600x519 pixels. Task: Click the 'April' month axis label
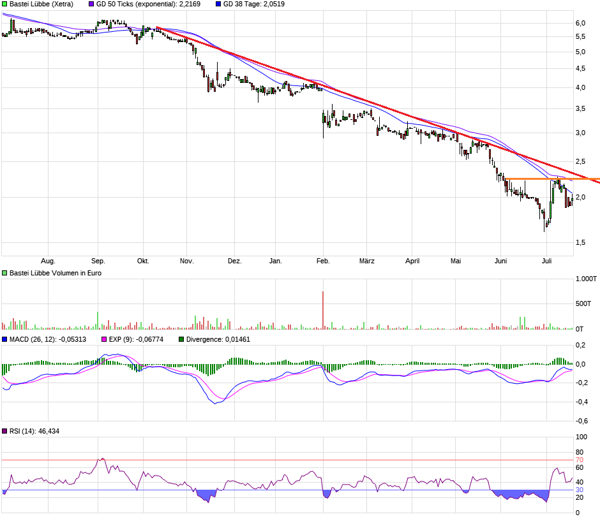(412, 261)
